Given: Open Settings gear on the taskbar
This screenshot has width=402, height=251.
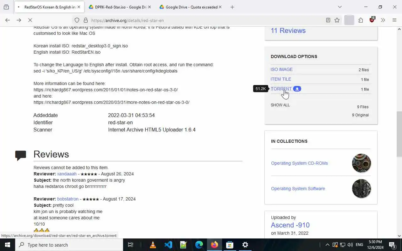Looking at the screenshot, I should [245, 245].
